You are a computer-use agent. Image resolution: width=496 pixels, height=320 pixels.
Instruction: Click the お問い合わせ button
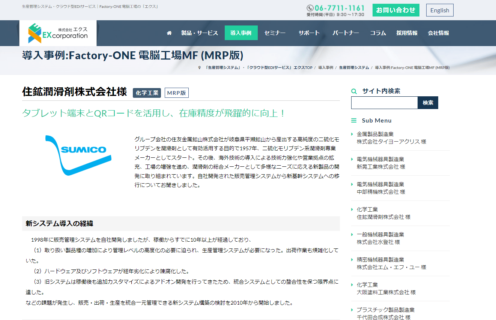tap(396, 10)
